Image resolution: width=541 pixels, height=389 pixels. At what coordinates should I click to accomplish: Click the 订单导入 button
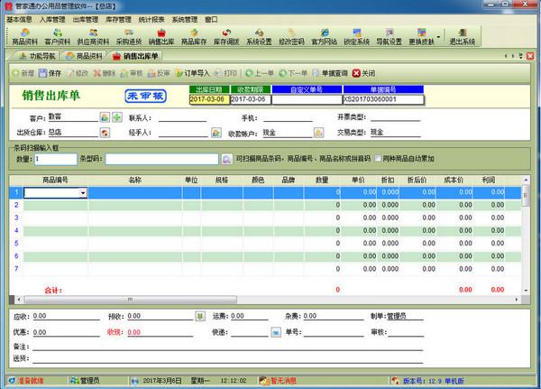point(191,72)
